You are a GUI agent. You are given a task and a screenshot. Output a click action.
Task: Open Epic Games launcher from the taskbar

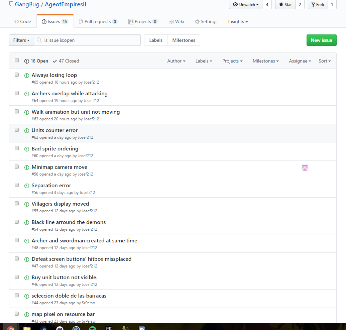point(109,328)
